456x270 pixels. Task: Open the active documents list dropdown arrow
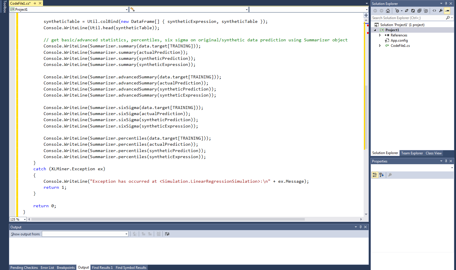pos(367,3)
